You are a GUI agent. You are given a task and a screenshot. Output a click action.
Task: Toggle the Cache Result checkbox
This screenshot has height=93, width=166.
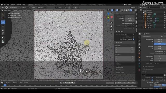[x=165, y=80]
